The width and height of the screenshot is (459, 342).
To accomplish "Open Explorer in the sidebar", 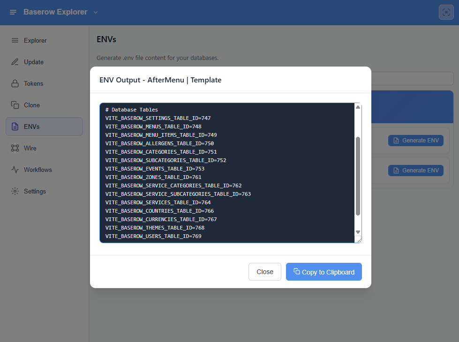I will [x=35, y=40].
